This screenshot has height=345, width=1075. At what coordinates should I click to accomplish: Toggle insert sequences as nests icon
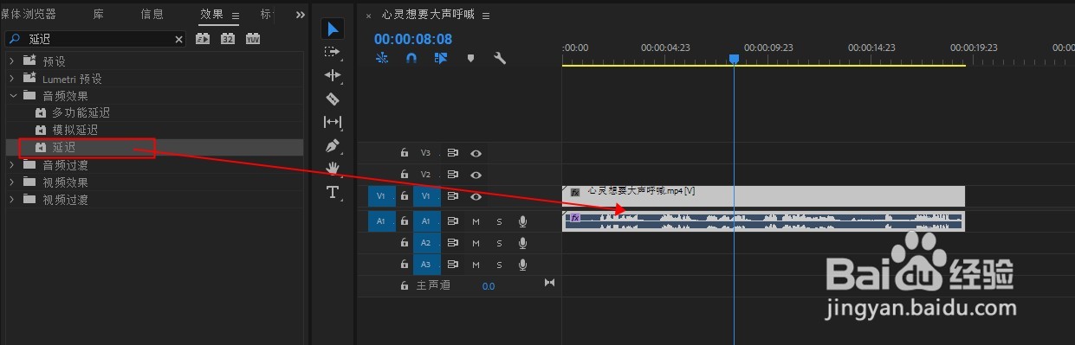coord(383,58)
